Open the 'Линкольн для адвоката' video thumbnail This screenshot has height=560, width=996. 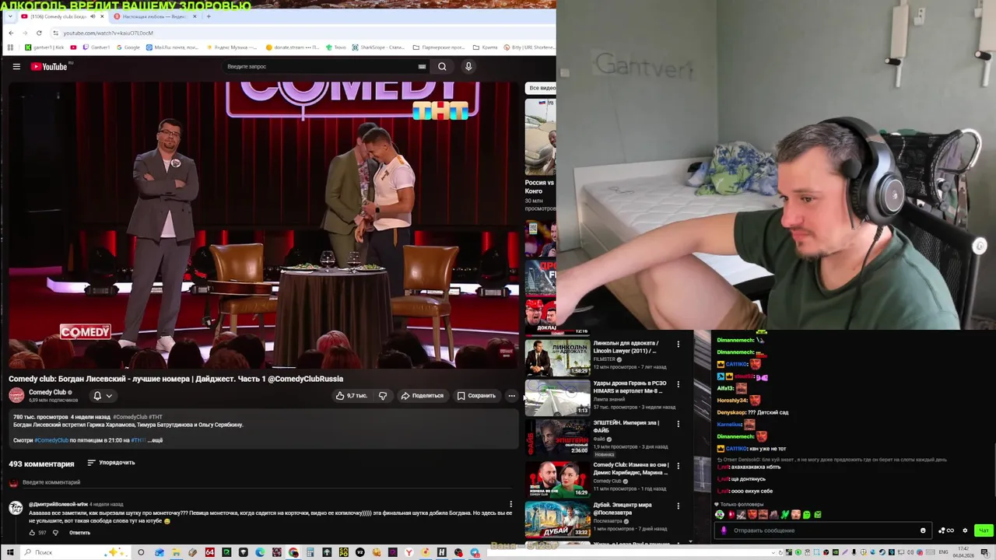(x=557, y=358)
